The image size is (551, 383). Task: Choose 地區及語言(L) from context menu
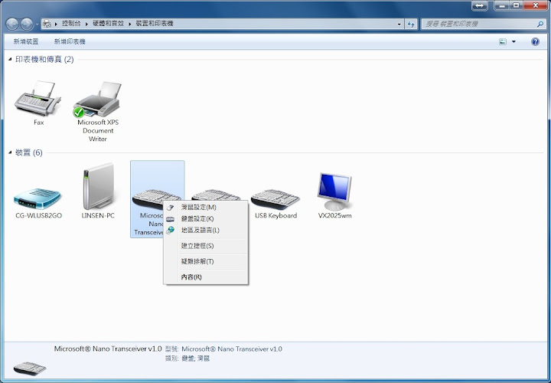tap(206, 231)
